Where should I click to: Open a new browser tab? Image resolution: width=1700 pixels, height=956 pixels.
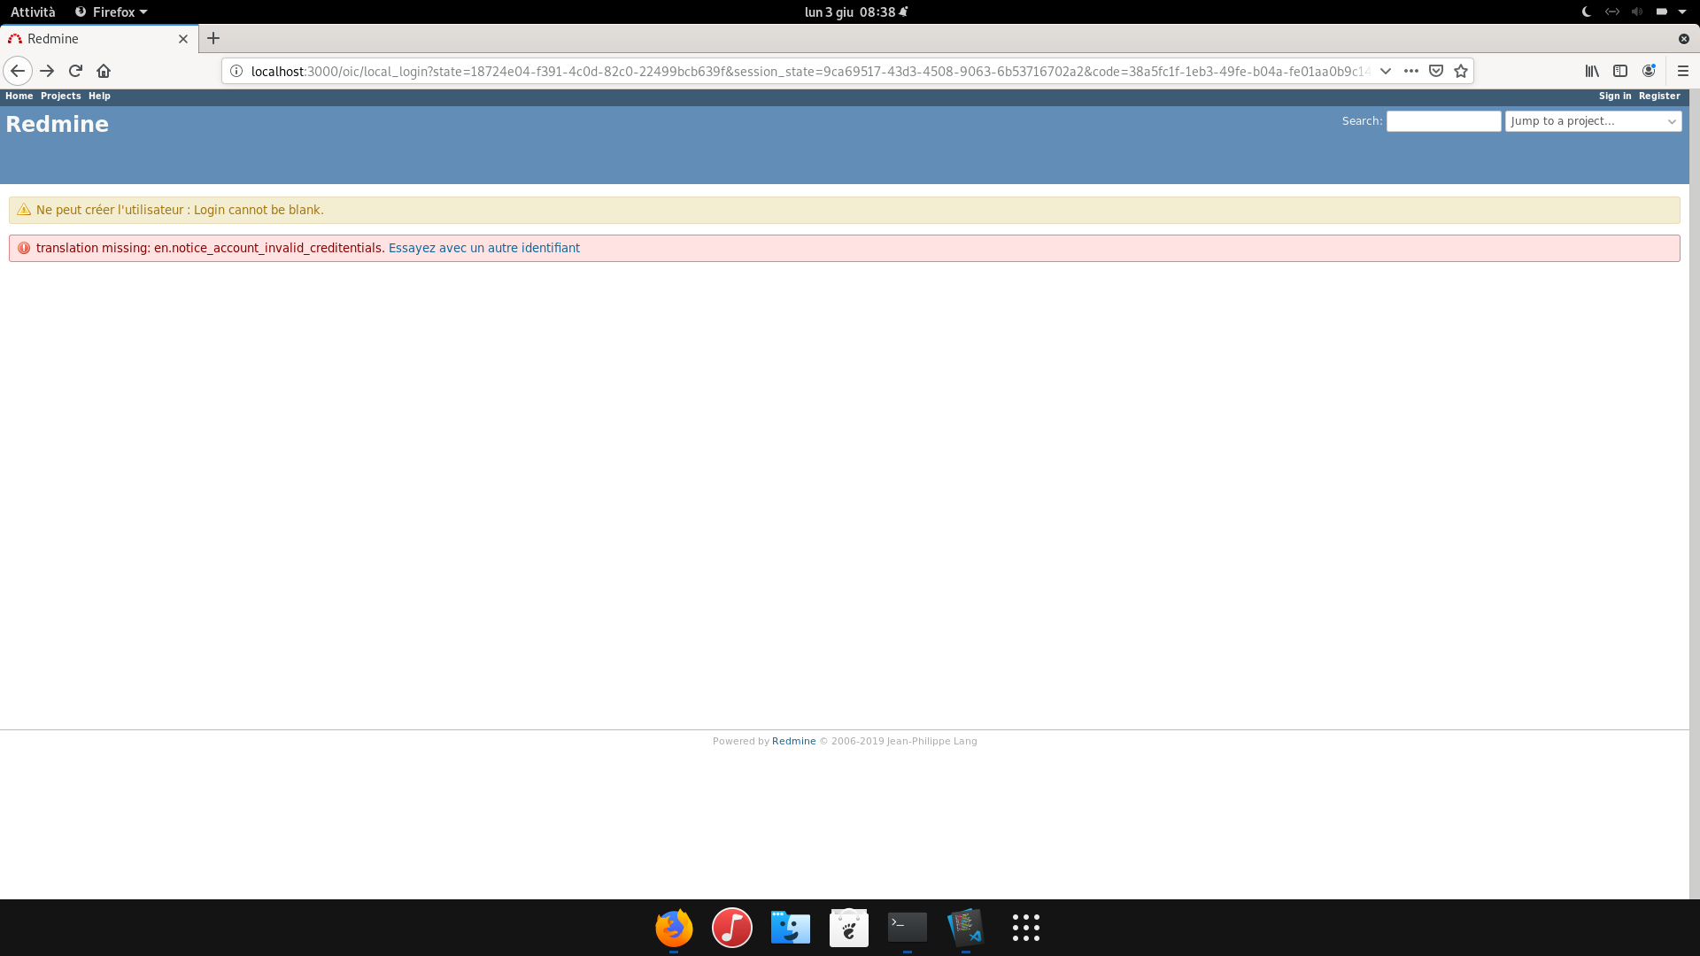pos(213,38)
